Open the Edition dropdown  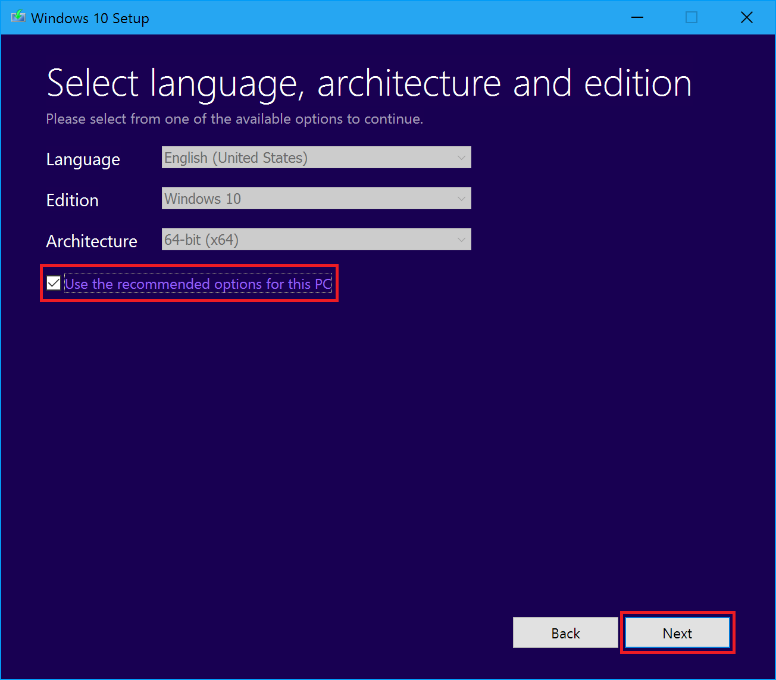click(317, 199)
